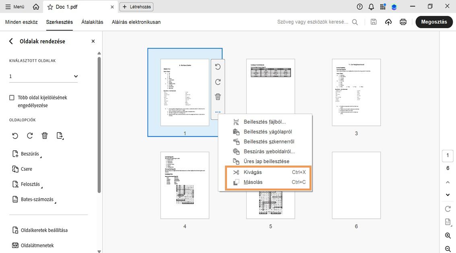Go back from Oldalak rendezése panel
This screenshot has width=456, height=253.
[11, 41]
